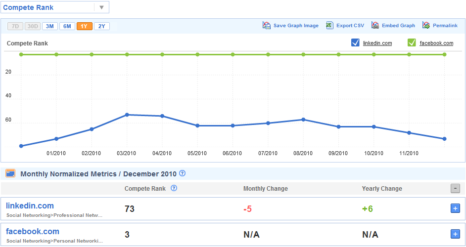This screenshot has height=247, width=466.
Task: Select the 30D time range
Action: (32, 26)
